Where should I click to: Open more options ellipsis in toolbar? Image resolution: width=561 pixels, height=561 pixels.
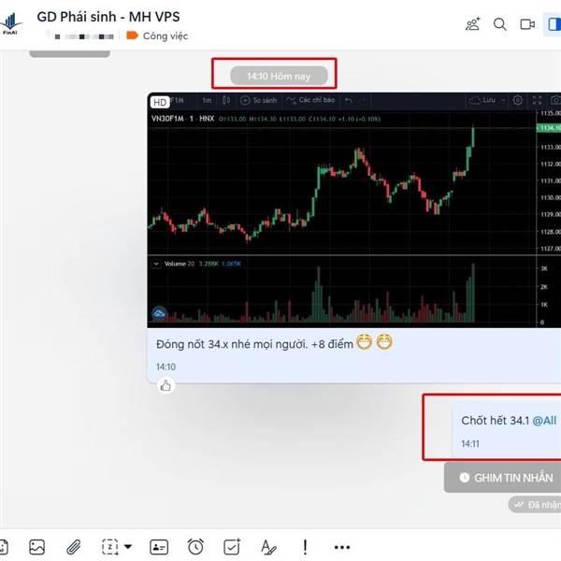(x=342, y=547)
